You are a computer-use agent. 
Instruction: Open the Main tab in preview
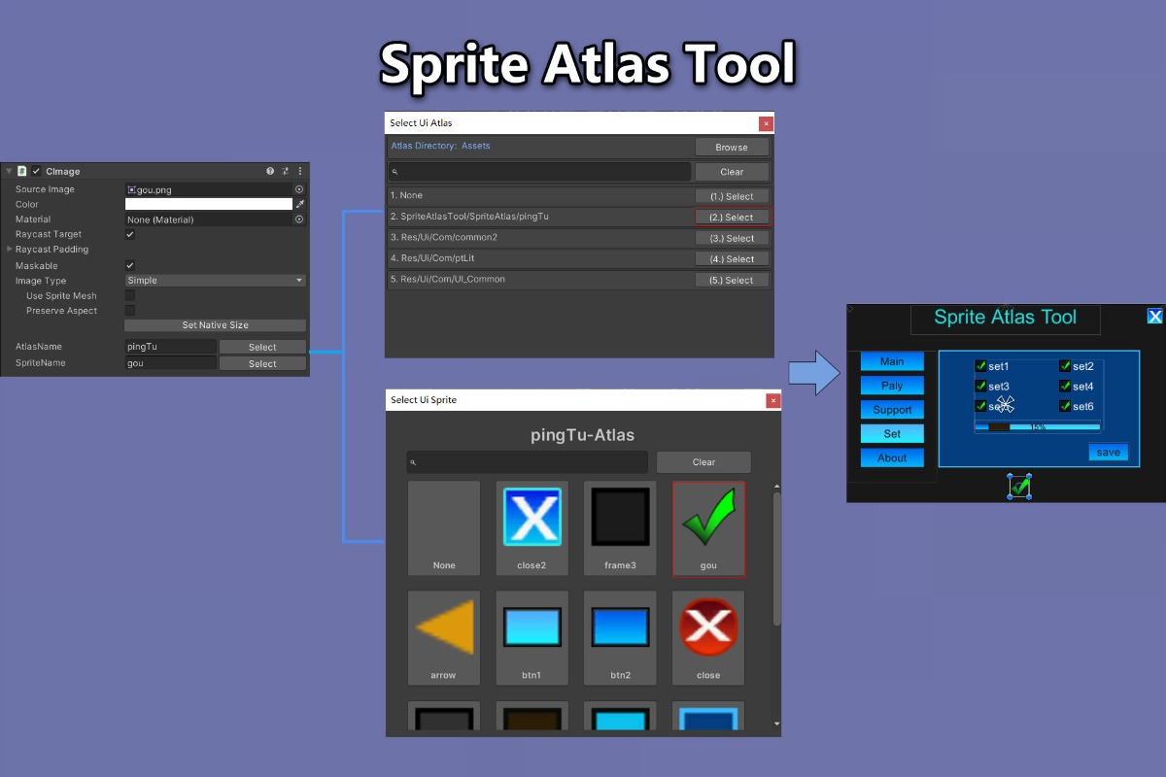pos(892,361)
